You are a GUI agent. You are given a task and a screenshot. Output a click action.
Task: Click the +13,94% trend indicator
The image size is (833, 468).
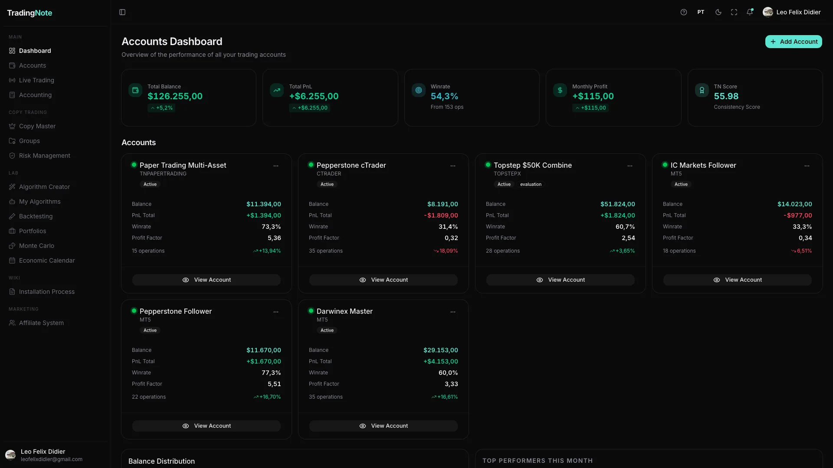pyautogui.click(x=267, y=251)
